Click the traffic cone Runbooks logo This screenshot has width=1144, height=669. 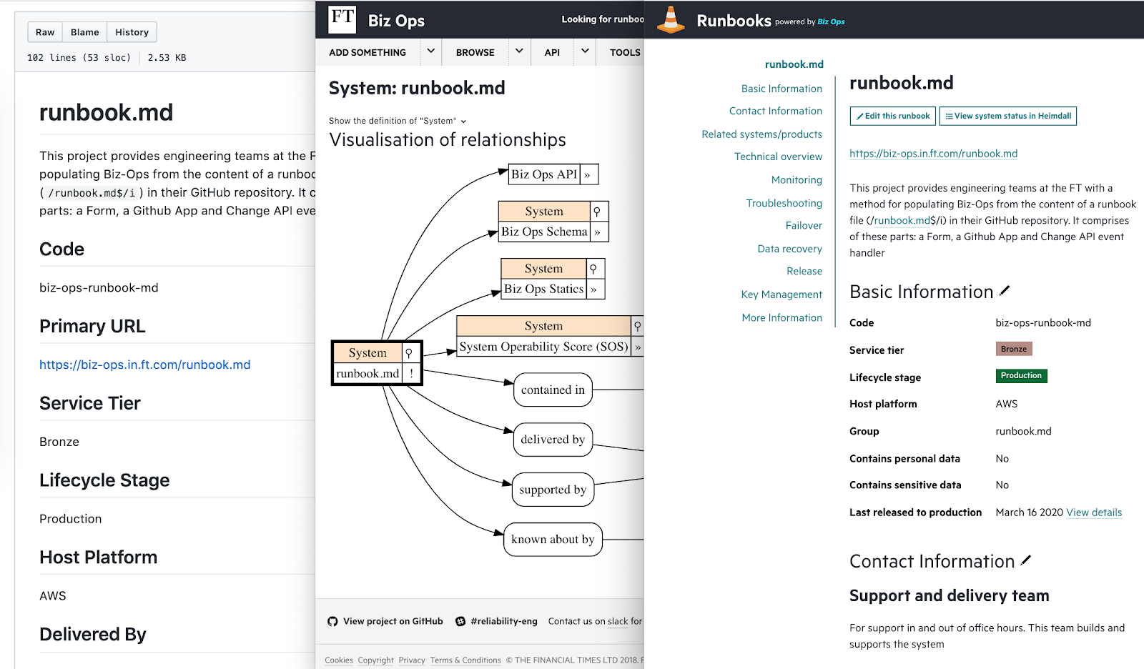coord(671,19)
